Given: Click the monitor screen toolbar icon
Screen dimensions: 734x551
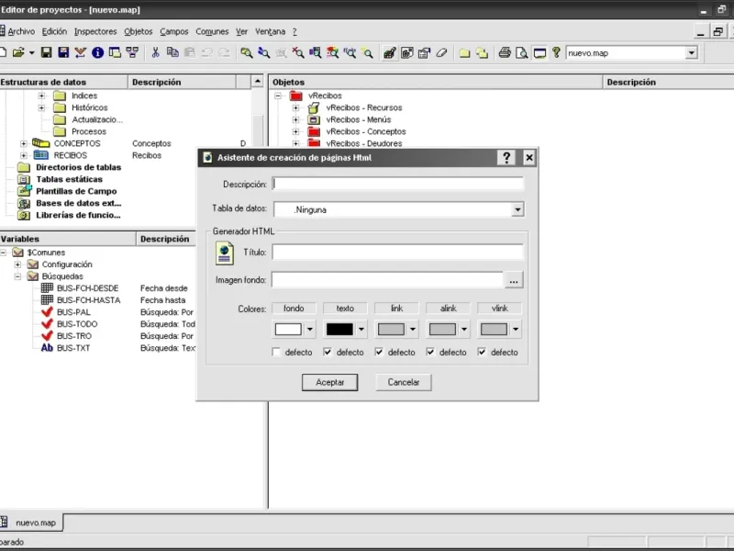Looking at the screenshot, I should coord(539,53).
